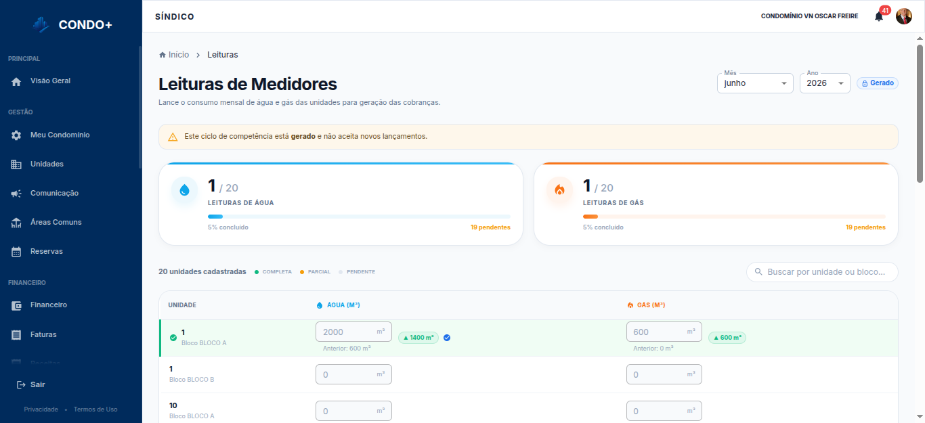The height and width of the screenshot is (423, 925).
Task: Click the Gerado status badge
Action: point(878,83)
